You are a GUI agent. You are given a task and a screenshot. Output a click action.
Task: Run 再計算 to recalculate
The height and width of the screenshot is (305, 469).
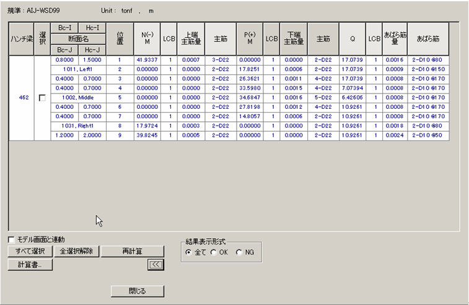133,251
